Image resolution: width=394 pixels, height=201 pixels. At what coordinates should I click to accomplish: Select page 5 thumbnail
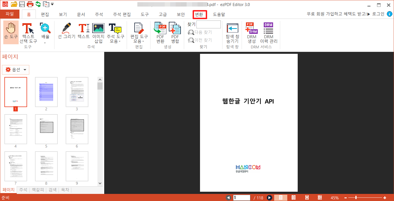pos(46,129)
